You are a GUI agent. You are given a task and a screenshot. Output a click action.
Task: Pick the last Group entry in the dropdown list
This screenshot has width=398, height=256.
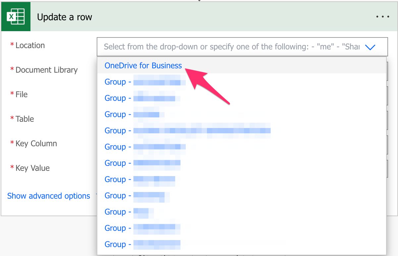(142, 244)
